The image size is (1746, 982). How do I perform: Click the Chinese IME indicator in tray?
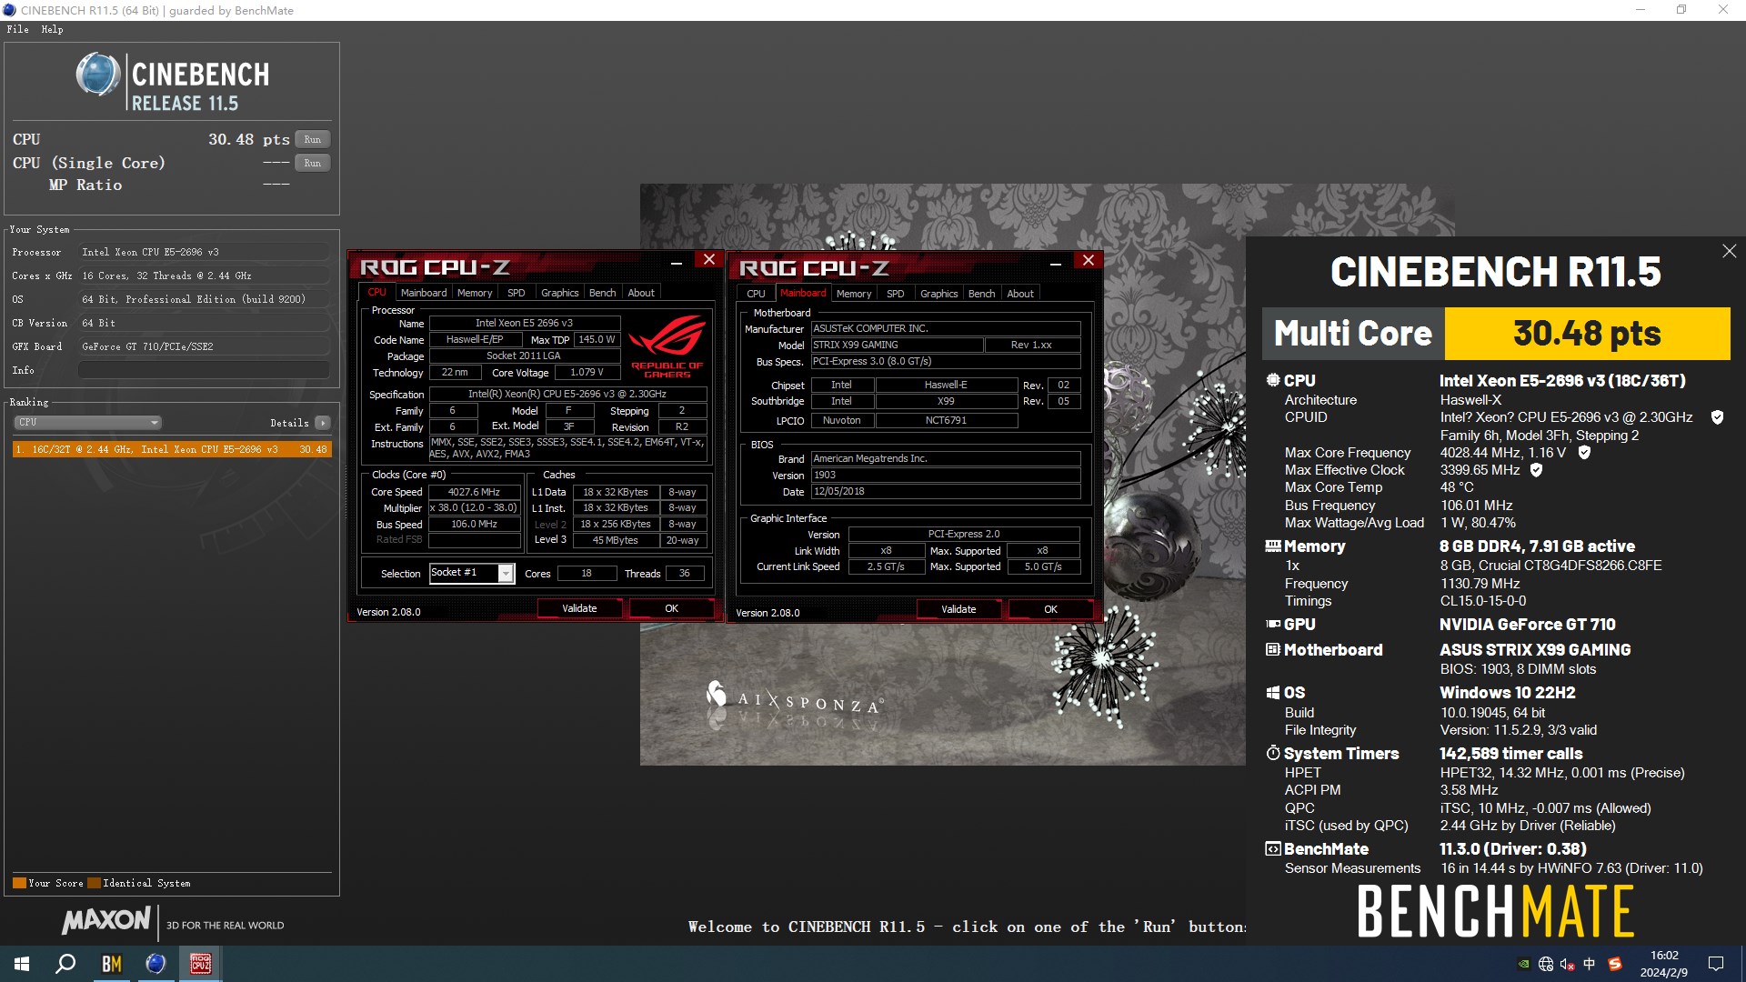click(x=1590, y=964)
